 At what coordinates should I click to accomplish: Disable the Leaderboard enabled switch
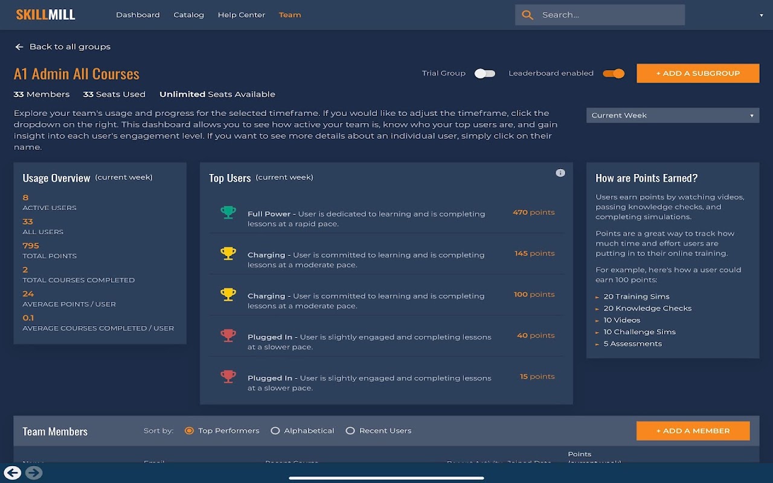(614, 74)
